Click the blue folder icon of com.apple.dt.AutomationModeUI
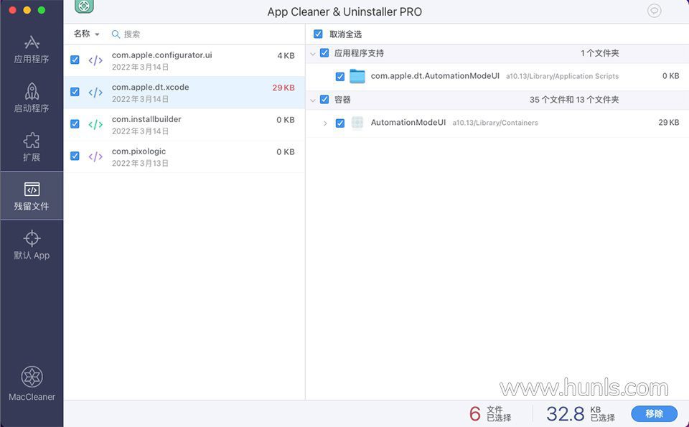Viewport: 689px width, 427px height. coord(357,77)
